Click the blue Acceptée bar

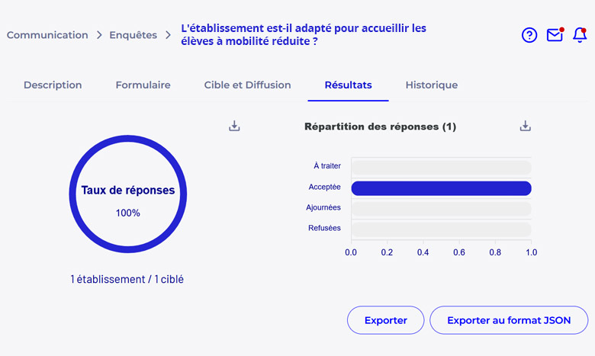[442, 188]
